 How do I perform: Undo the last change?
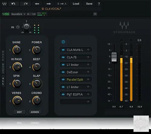point(13,4)
